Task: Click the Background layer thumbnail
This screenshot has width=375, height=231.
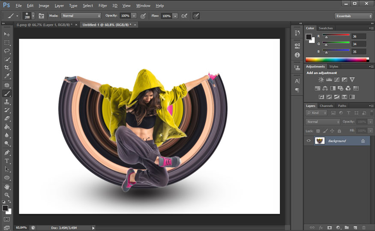Action: click(x=319, y=141)
